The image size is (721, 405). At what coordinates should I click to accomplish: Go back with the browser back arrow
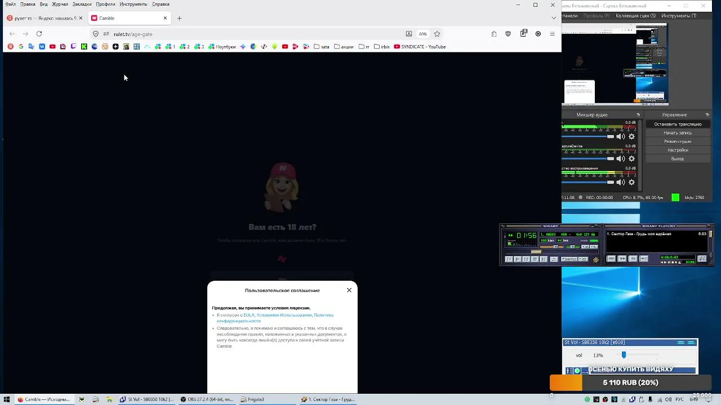pos(12,34)
